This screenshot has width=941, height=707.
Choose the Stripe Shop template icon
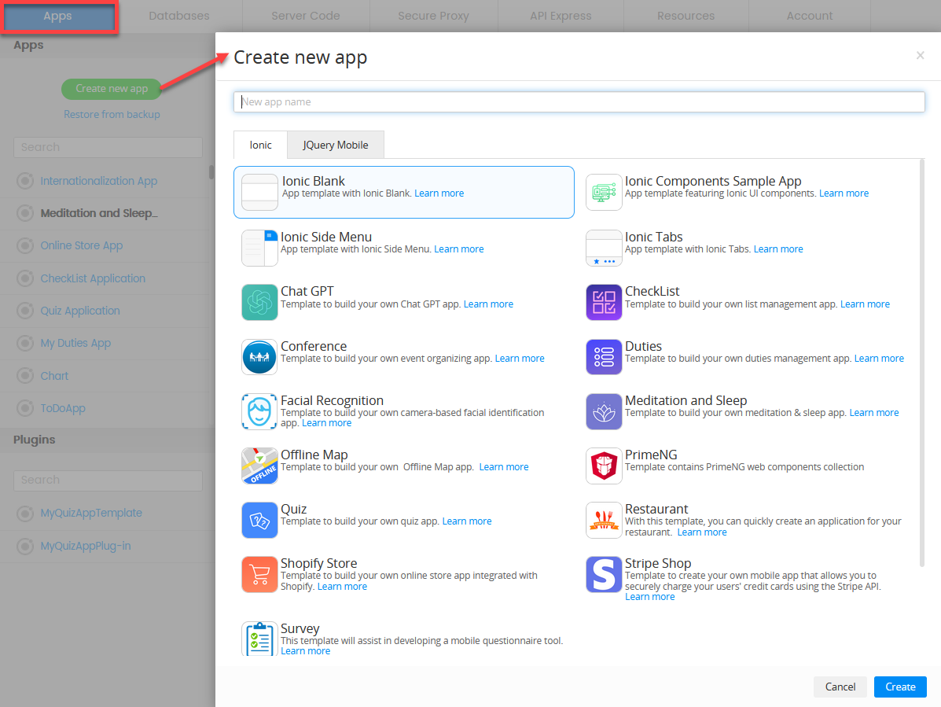tap(604, 574)
